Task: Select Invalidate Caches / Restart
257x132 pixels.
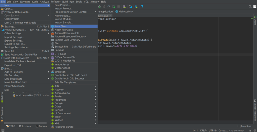Action: [x=25, y=61]
